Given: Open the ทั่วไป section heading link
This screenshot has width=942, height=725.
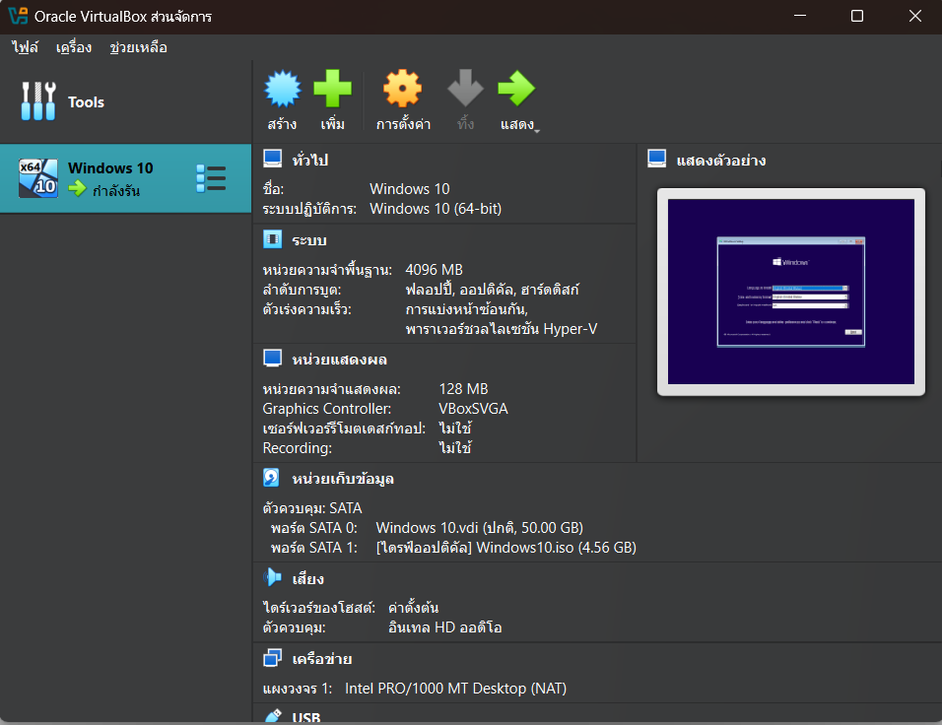Looking at the screenshot, I should point(310,160).
